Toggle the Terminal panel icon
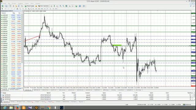The image size is (196, 110). pos(19,6)
